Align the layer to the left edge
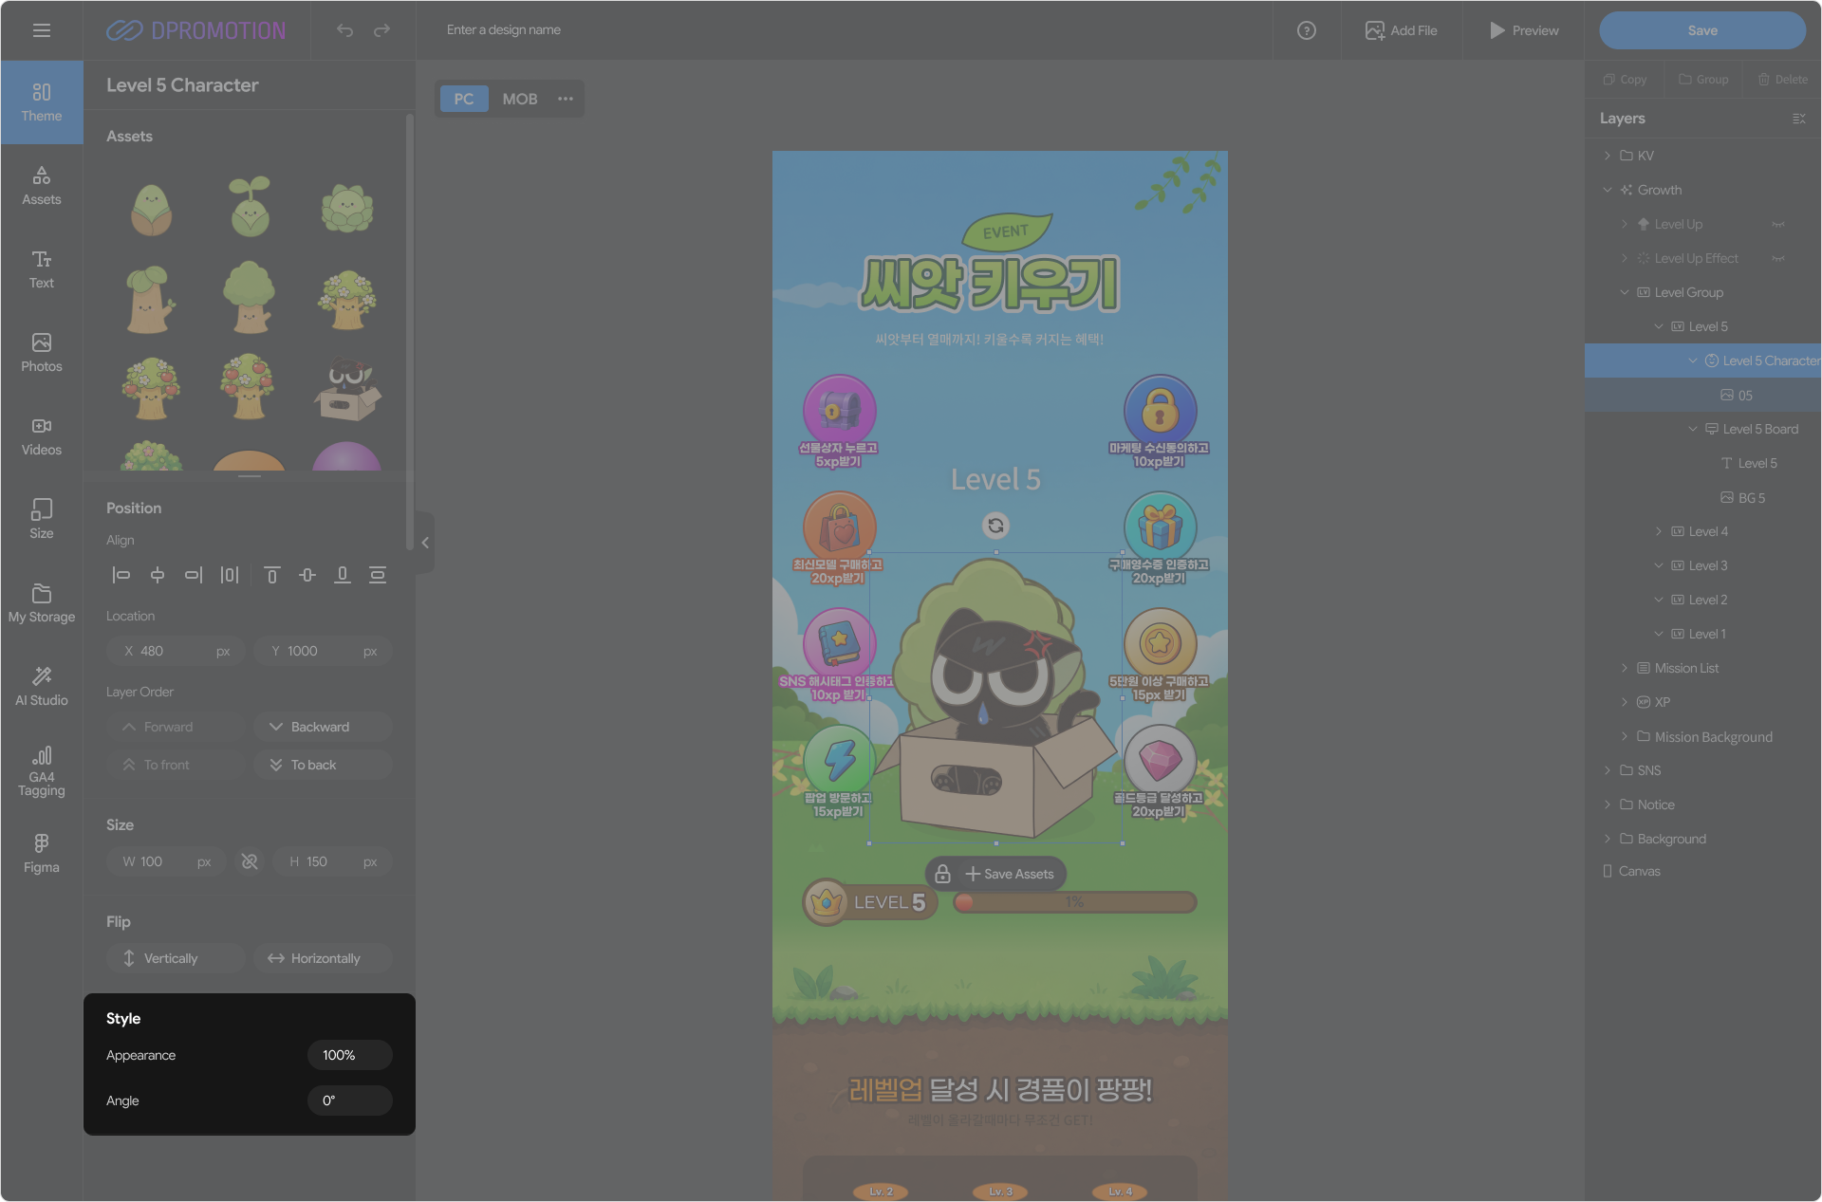1822x1202 pixels. coord(121,575)
